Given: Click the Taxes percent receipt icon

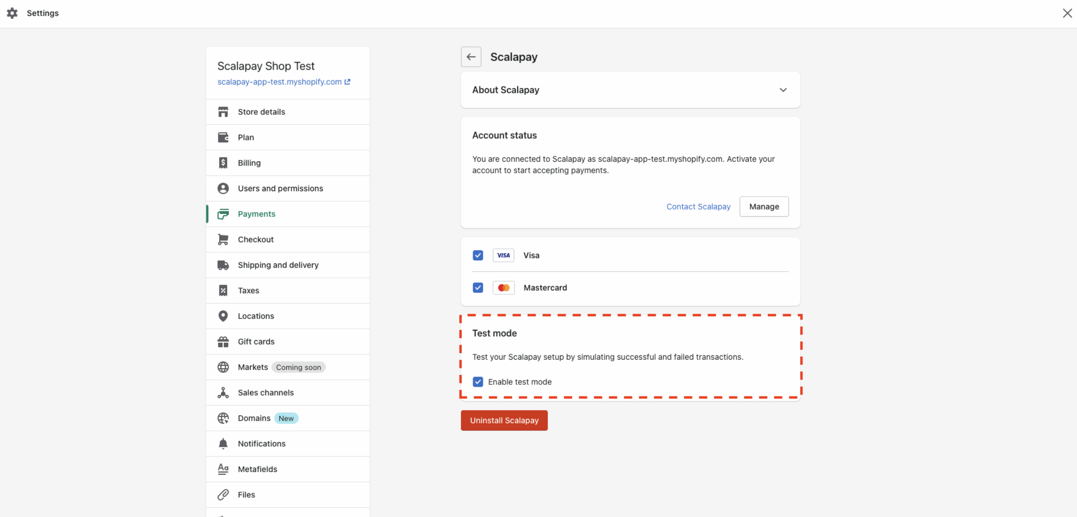Looking at the screenshot, I should tap(223, 290).
